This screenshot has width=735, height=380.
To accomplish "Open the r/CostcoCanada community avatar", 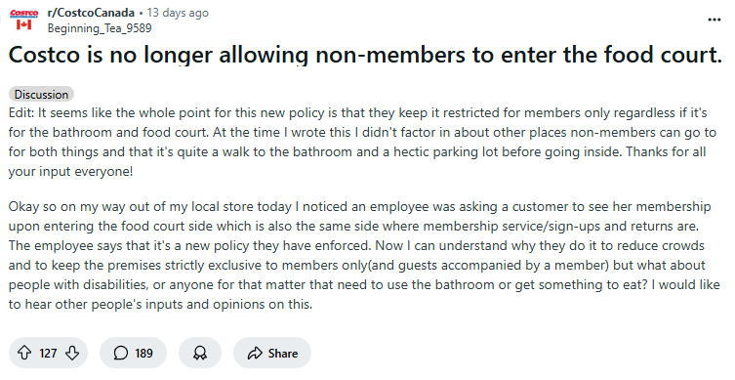I will point(23,21).
